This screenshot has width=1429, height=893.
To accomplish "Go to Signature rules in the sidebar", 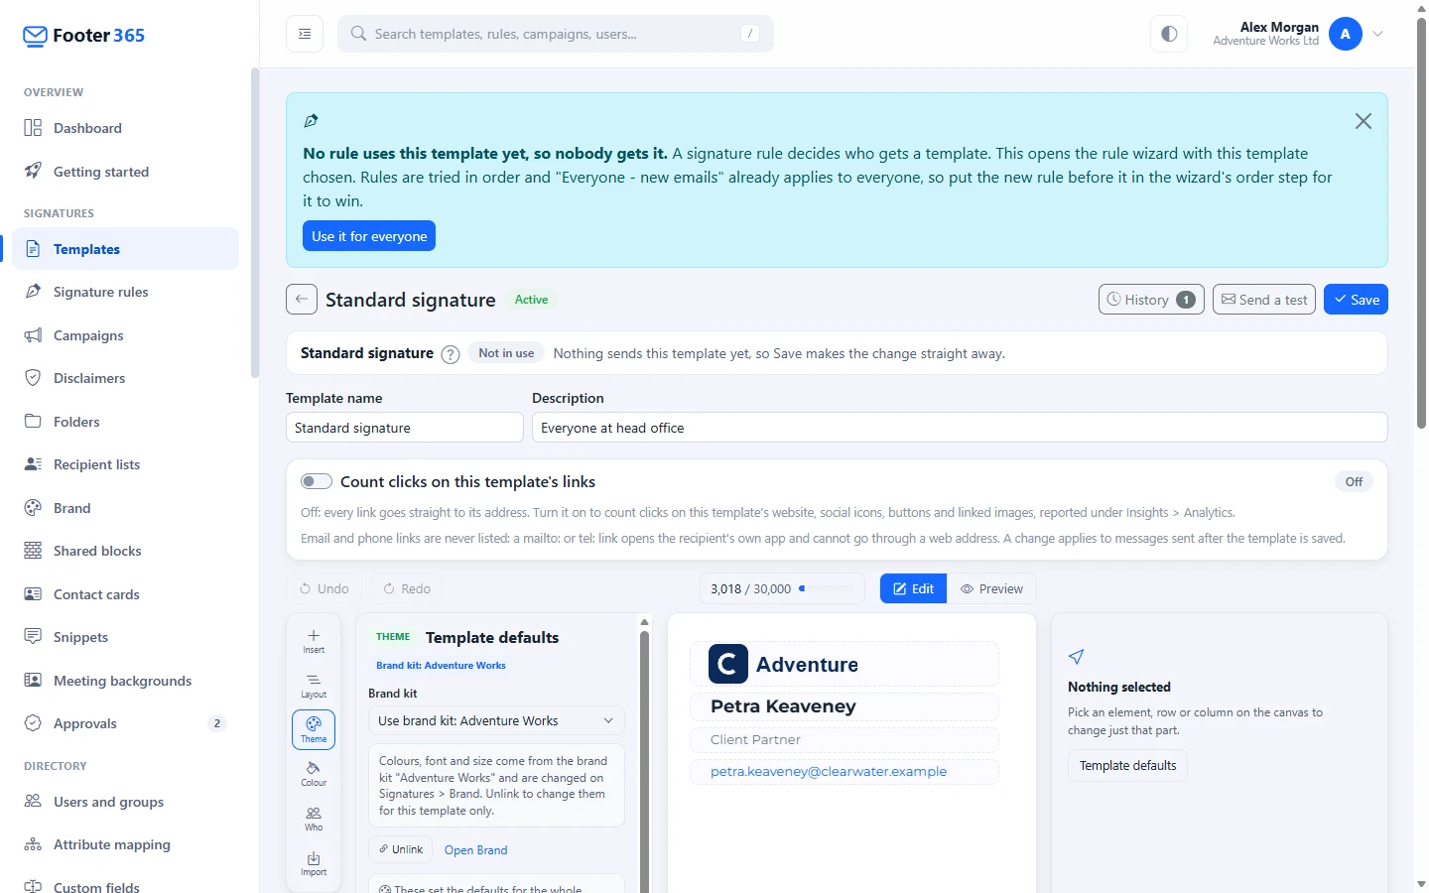I will [125, 292].
